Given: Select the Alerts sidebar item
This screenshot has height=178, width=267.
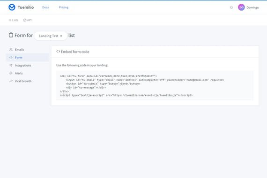Looking at the screenshot, I should point(28,73).
